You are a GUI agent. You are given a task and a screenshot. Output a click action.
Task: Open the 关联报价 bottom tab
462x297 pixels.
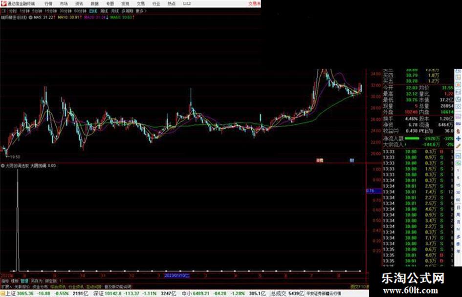click(x=22, y=286)
